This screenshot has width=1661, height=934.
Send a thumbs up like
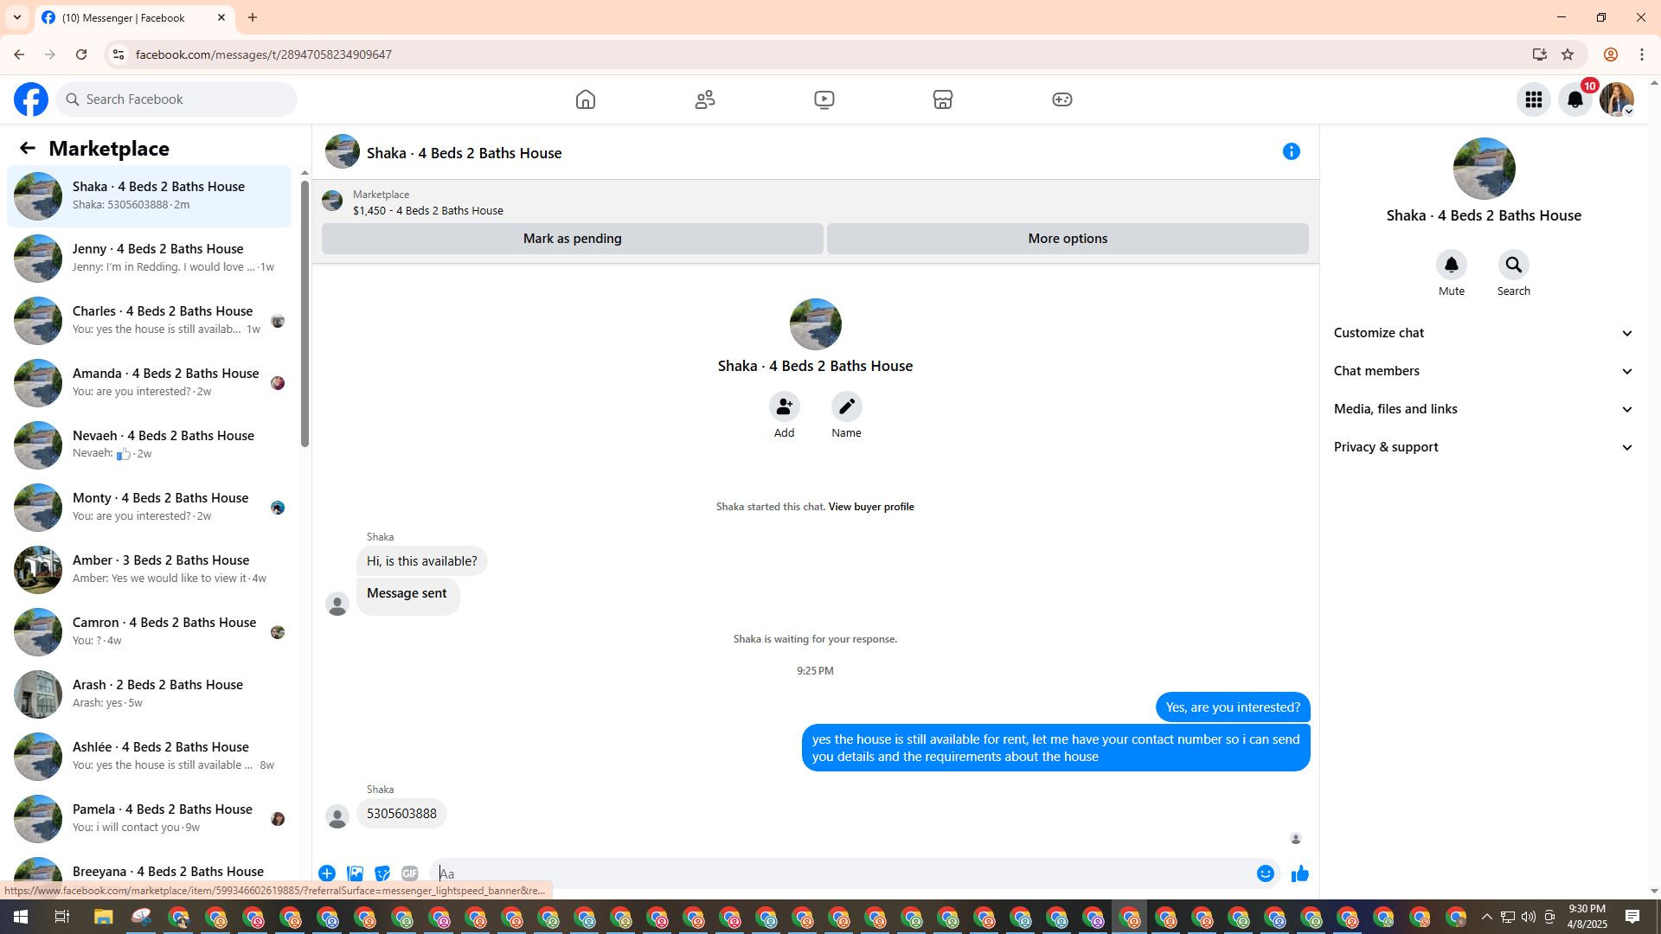point(1299,873)
